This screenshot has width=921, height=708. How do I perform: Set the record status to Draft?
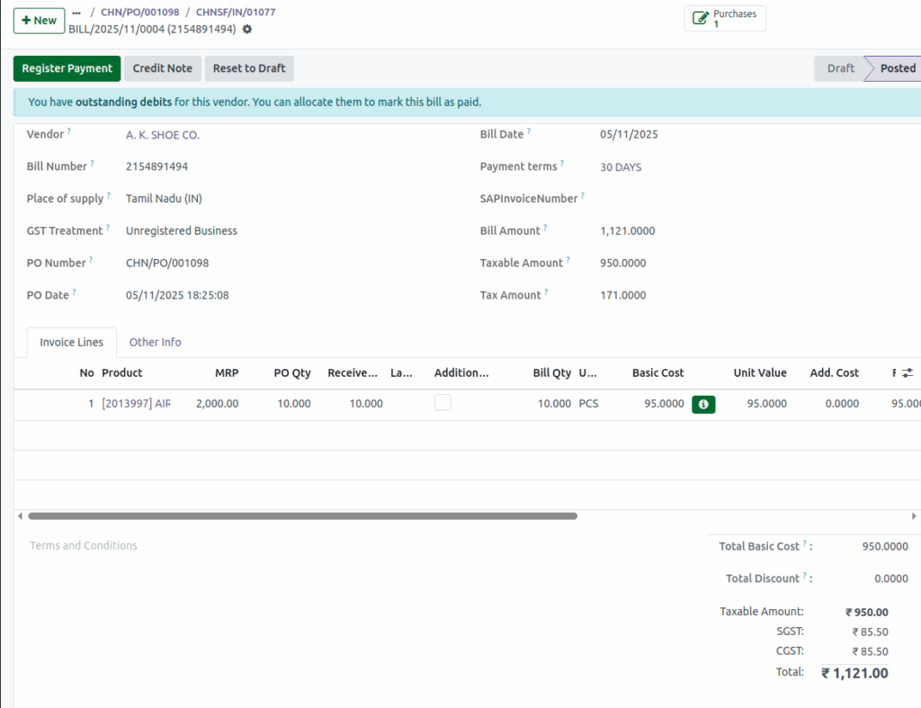[x=840, y=67]
